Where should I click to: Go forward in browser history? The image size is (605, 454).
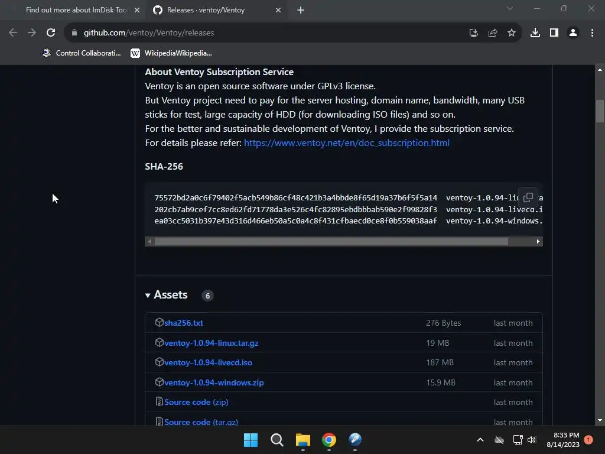(32, 33)
